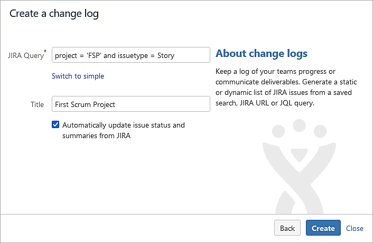Go back using the Back button

pyautogui.click(x=287, y=228)
